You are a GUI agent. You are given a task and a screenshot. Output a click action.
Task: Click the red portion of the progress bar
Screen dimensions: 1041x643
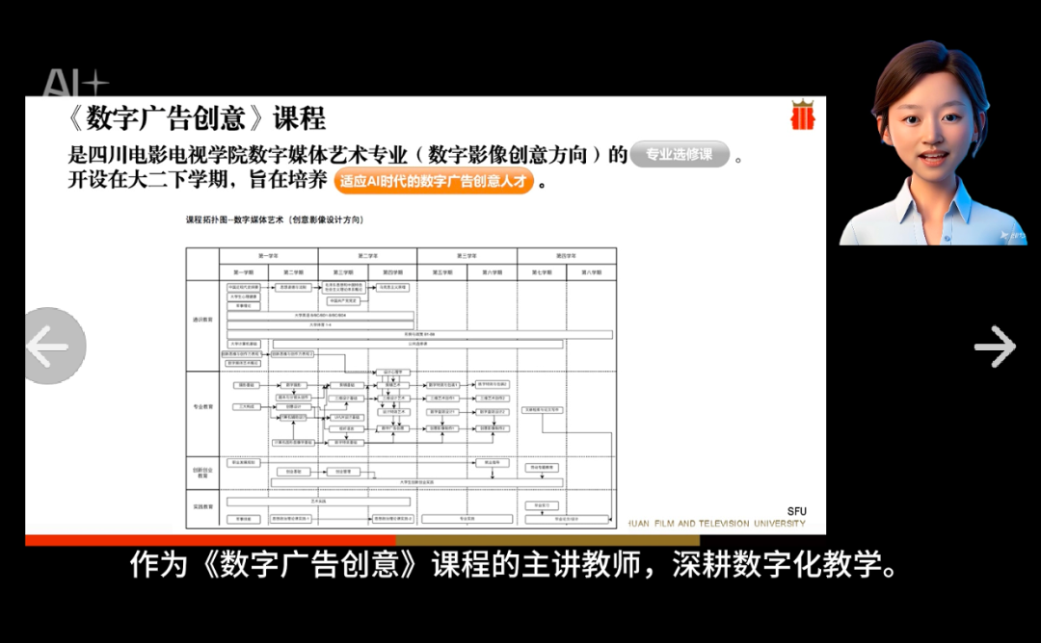(210, 540)
